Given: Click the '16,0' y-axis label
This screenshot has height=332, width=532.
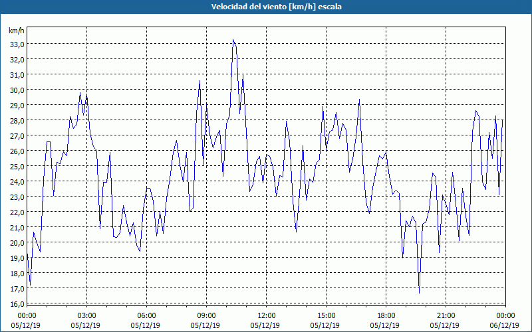Looking at the screenshot, I should 17,303.
